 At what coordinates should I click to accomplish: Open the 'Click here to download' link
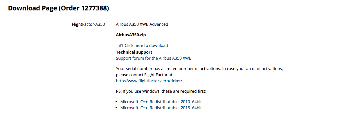click(146, 45)
